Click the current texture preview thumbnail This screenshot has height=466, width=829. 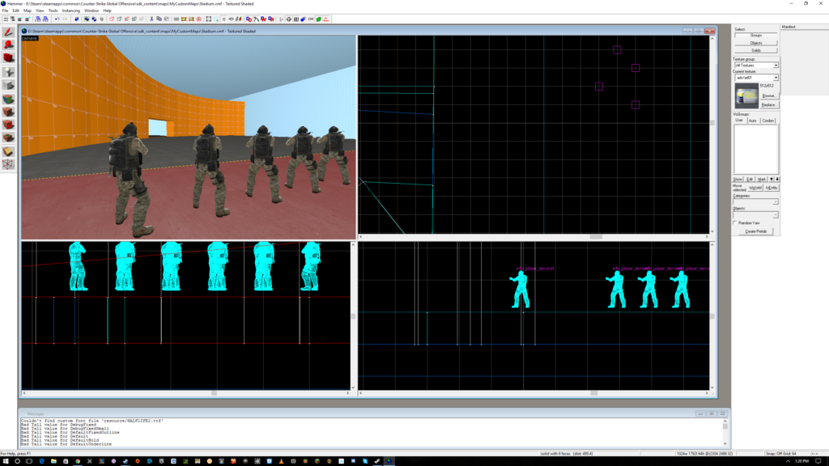coord(746,95)
